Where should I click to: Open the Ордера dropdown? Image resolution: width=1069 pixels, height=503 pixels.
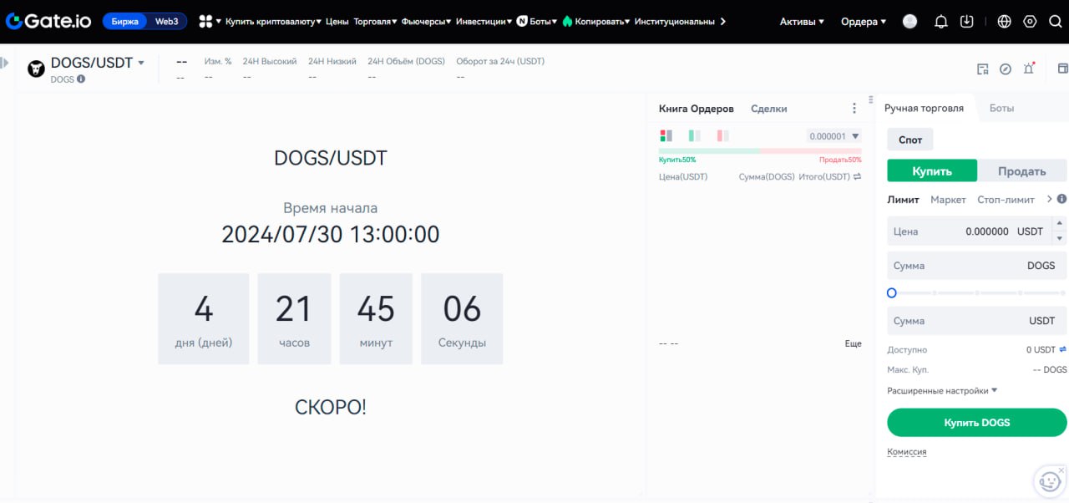coord(864,22)
